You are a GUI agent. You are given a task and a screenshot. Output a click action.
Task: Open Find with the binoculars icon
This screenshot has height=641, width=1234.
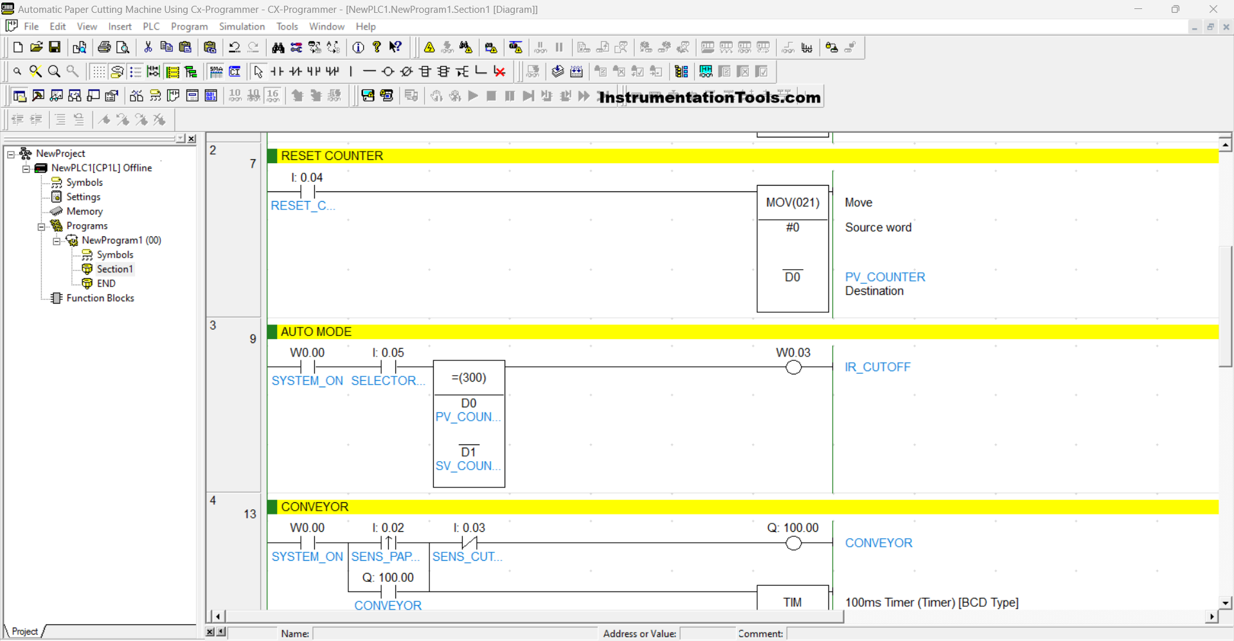coord(278,47)
